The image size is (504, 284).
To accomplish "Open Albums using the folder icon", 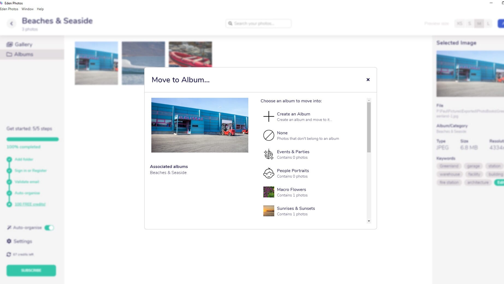I will (x=9, y=54).
